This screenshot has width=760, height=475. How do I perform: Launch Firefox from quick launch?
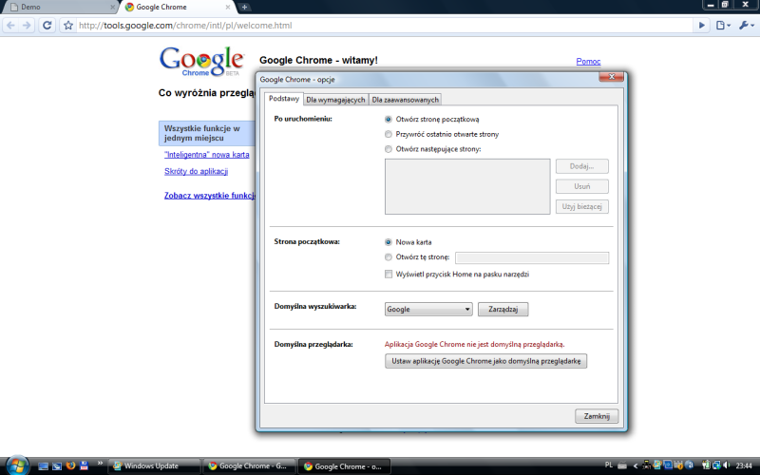click(x=70, y=465)
